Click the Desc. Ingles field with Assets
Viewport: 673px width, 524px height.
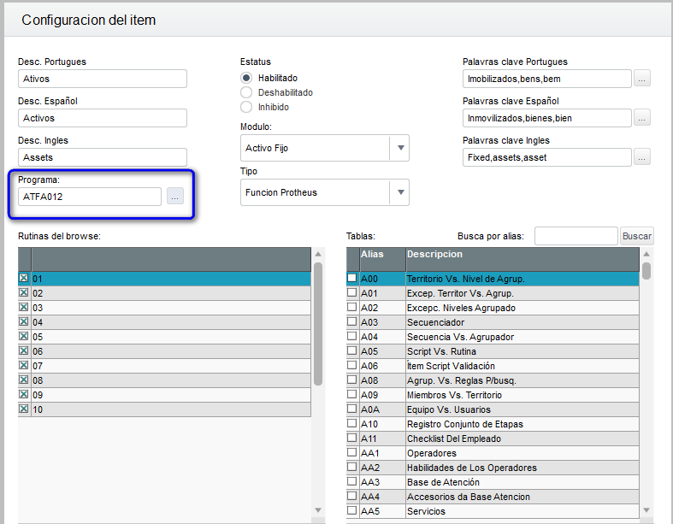click(103, 157)
